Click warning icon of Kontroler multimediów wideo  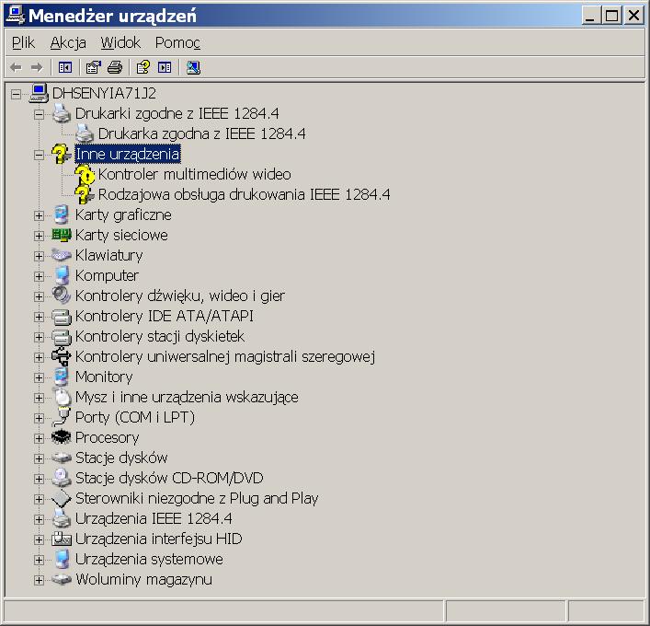(x=85, y=174)
